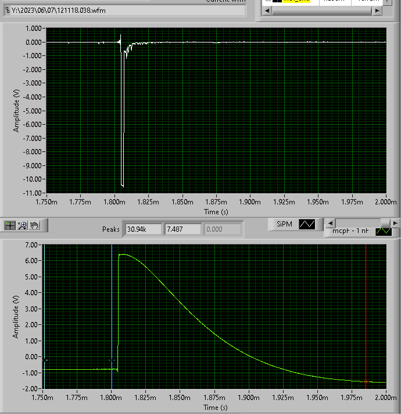This screenshot has height=414, width=401.
Task: Click the 1.750m label on lower graph time axis
Action: point(42,398)
